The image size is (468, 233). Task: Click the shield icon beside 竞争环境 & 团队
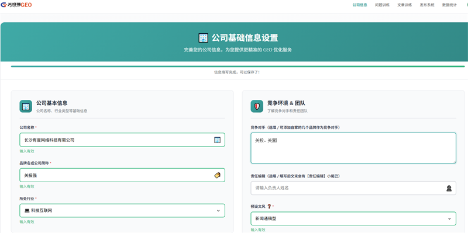257,106
